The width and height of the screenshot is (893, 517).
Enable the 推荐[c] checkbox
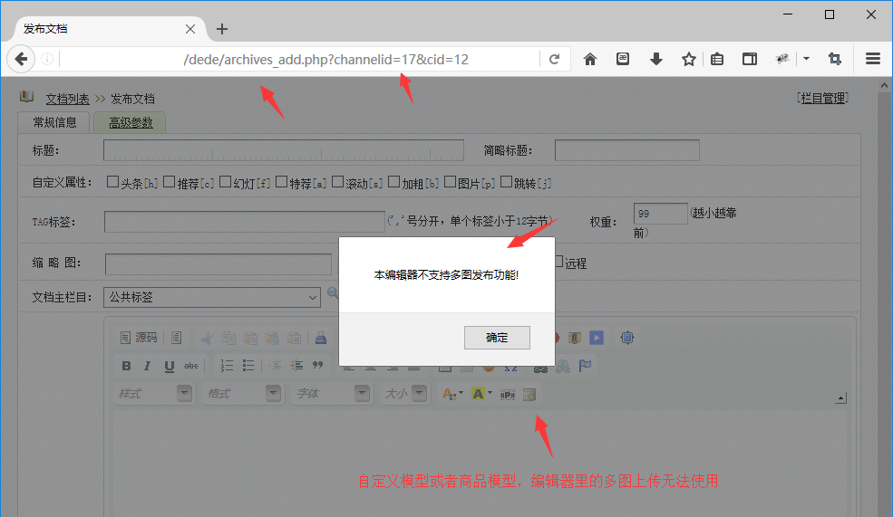point(170,182)
